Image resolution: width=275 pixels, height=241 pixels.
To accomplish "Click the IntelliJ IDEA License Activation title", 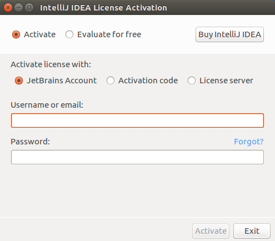I will point(103,8).
